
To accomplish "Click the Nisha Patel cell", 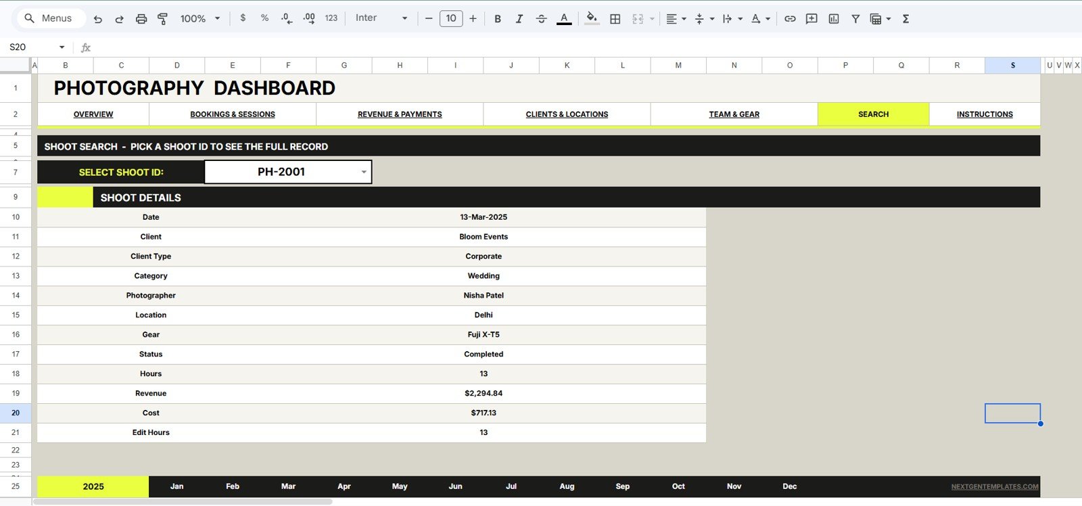I will pyautogui.click(x=484, y=296).
